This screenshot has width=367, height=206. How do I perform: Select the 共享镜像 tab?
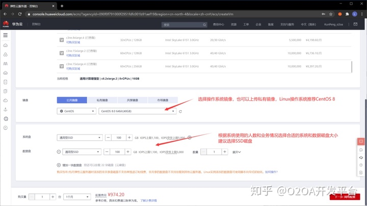tap(133, 100)
